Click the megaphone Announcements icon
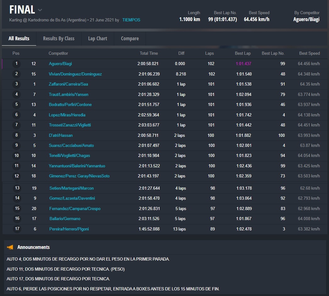The width and height of the screenshot is (329, 296). point(10,247)
